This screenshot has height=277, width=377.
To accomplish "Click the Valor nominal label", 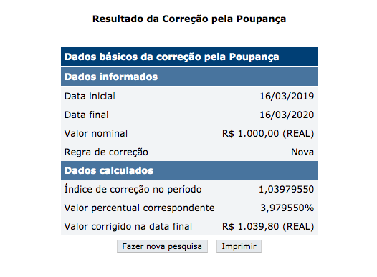I will [96, 133].
